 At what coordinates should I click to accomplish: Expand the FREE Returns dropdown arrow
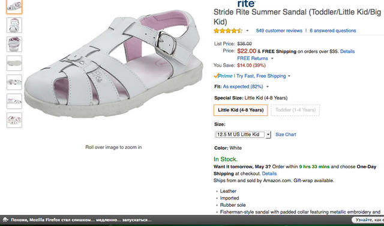pyautogui.click(x=272, y=59)
